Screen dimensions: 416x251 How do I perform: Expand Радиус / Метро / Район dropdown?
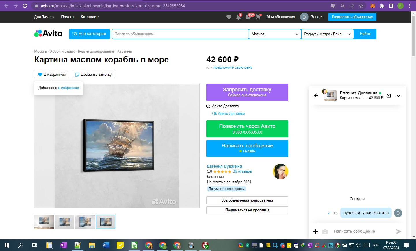(328, 34)
